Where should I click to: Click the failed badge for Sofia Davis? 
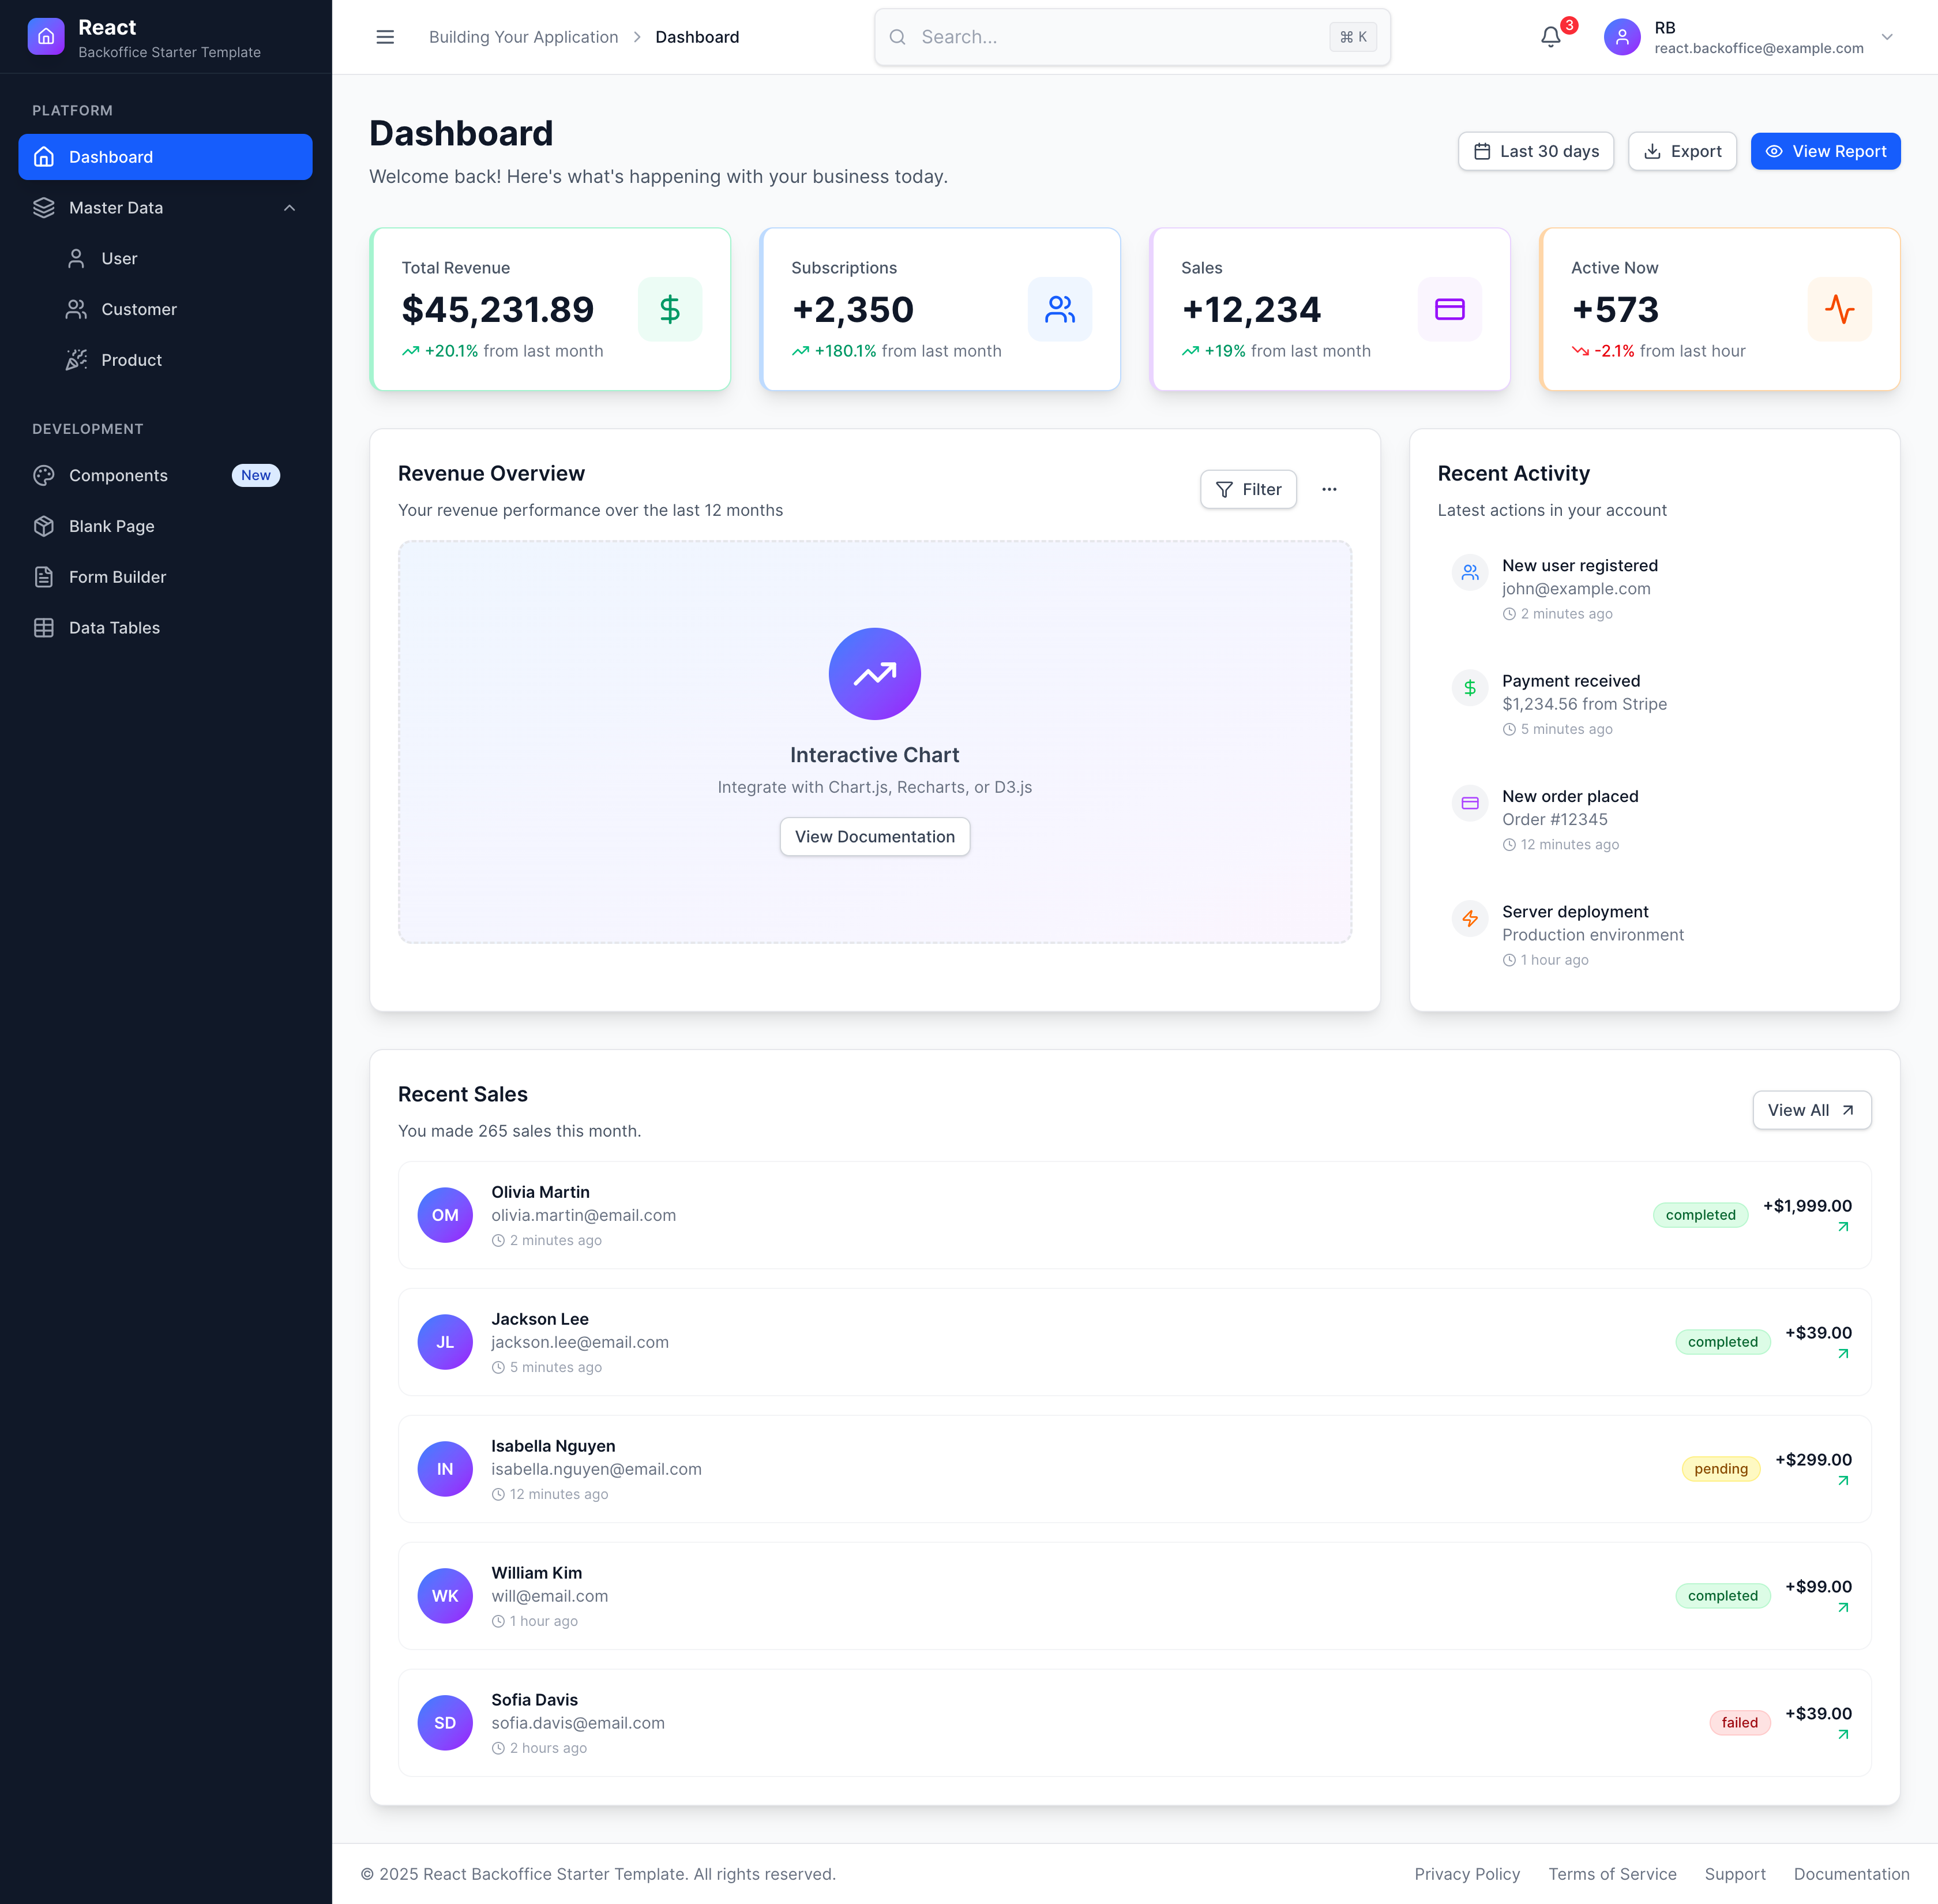(x=1739, y=1723)
